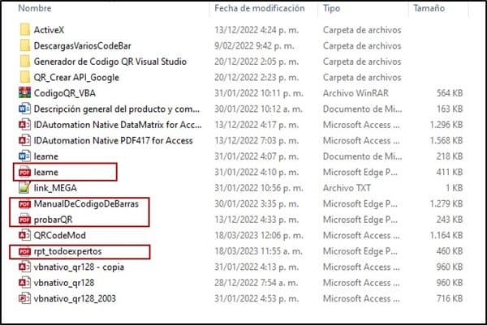Select the QRCodeMod Access database icon

pos(24,235)
